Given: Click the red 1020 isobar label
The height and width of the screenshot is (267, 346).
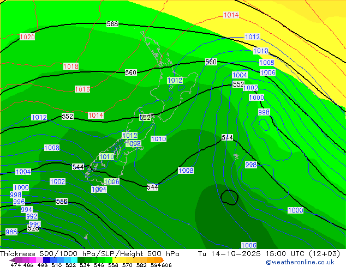Looking at the screenshot, I should click(27, 37).
